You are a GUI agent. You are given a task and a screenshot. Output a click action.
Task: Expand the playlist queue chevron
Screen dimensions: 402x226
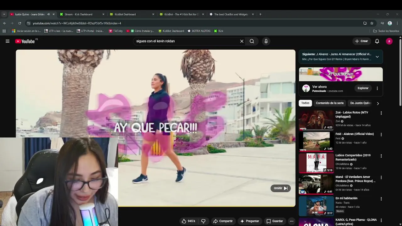tap(377, 57)
